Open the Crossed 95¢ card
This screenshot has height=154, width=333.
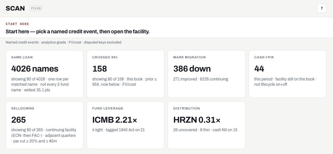coord(125,74)
